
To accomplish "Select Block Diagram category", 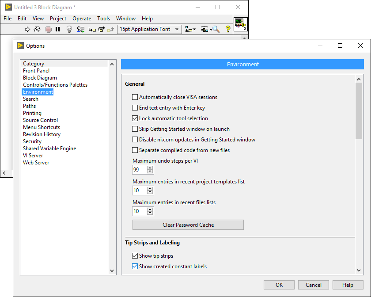I will click(x=40, y=78).
